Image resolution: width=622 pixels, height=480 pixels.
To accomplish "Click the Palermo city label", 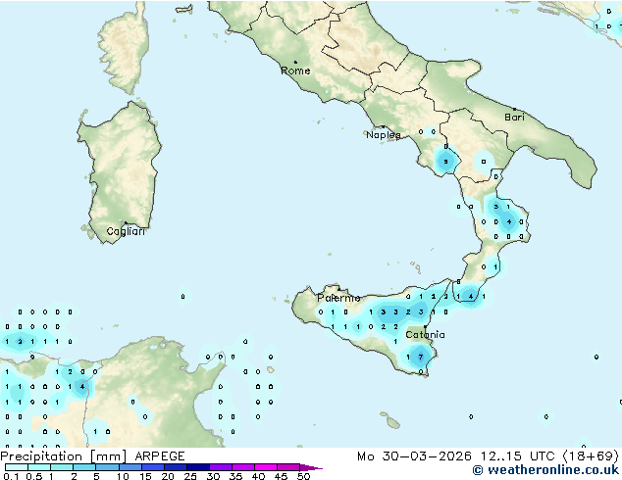I will click(338, 298).
